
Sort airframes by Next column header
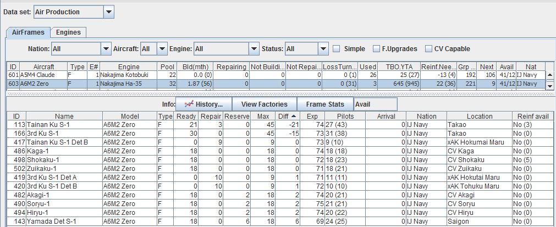(487, 67)
